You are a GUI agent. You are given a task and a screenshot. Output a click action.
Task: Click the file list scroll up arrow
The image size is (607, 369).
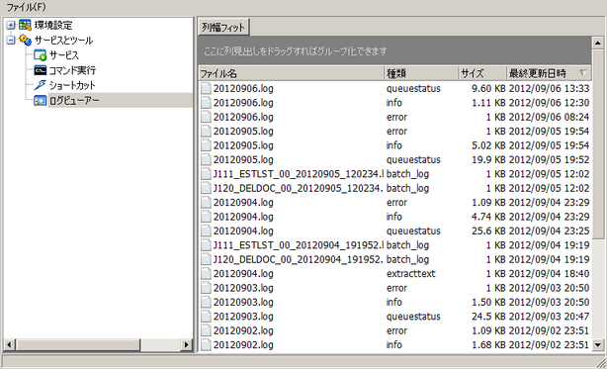pyautogui.click(x=598, y=43)
